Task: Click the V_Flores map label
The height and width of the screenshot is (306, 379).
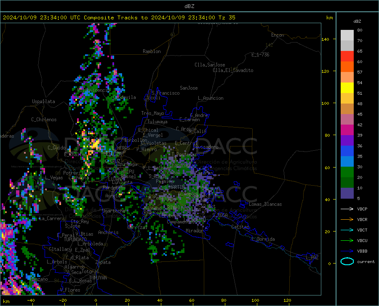Action: point(70,290)
